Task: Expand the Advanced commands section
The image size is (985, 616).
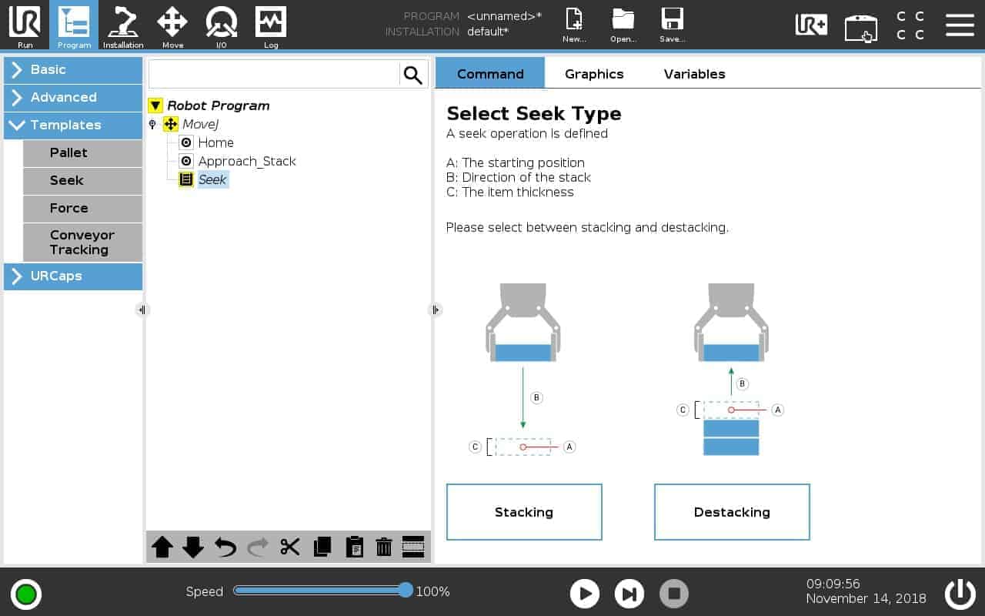Action: [x=72, y=98]
